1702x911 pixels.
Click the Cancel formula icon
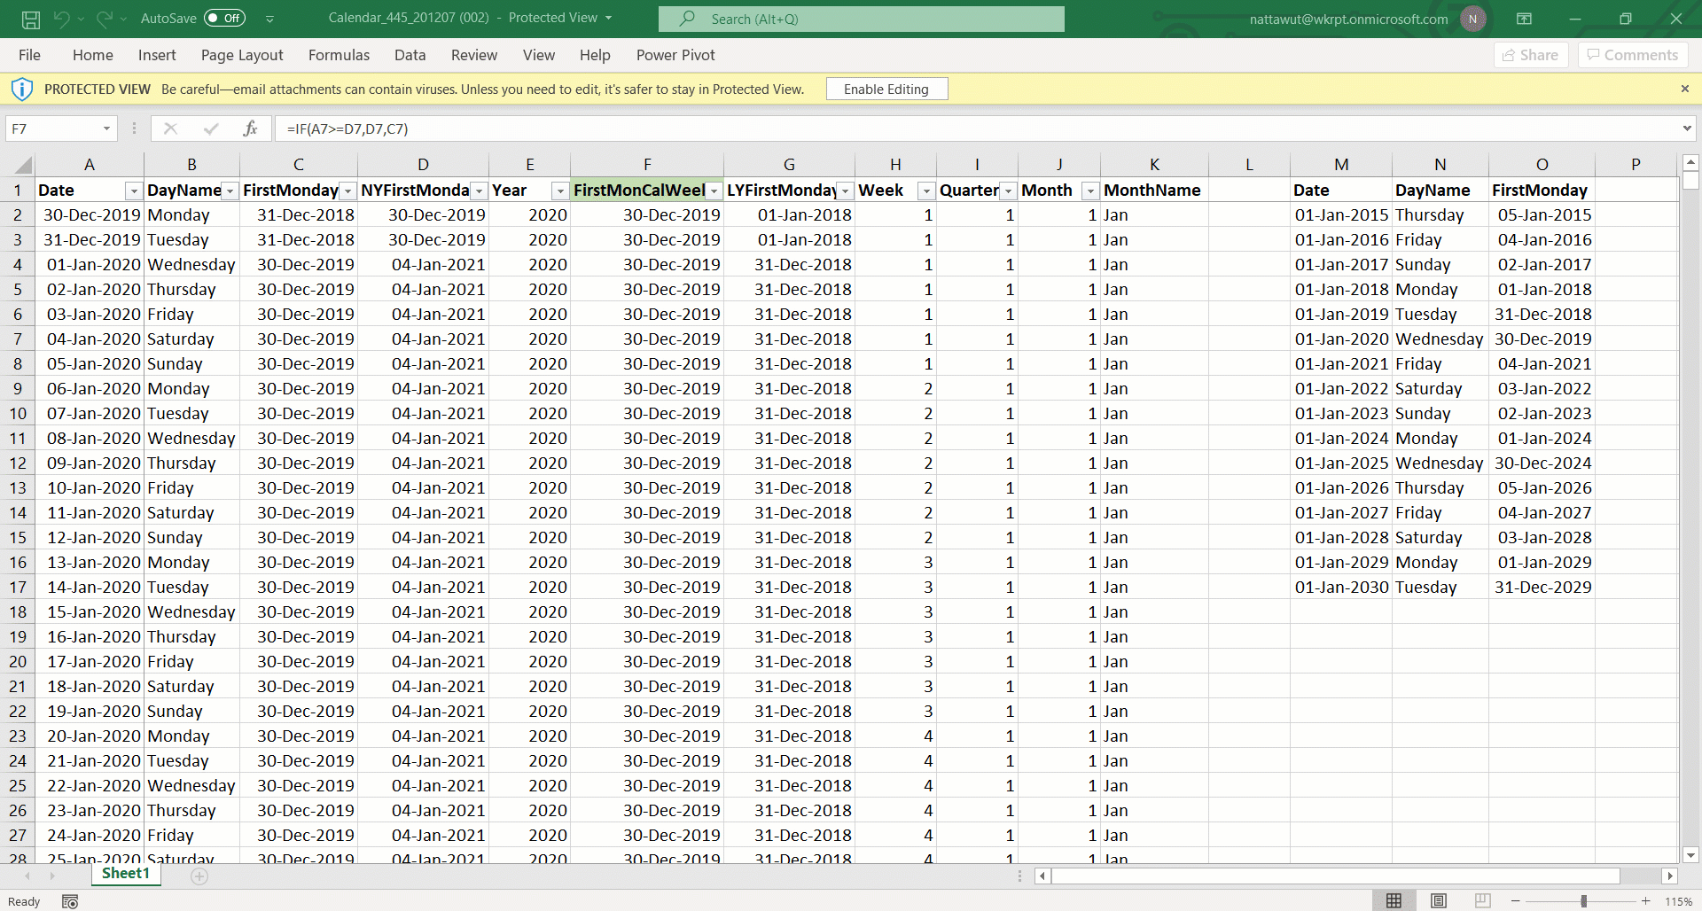pos(170,128)
